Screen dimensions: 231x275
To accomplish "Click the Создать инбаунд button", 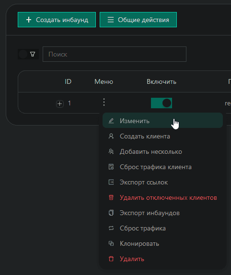I will [x=57, y=20].
